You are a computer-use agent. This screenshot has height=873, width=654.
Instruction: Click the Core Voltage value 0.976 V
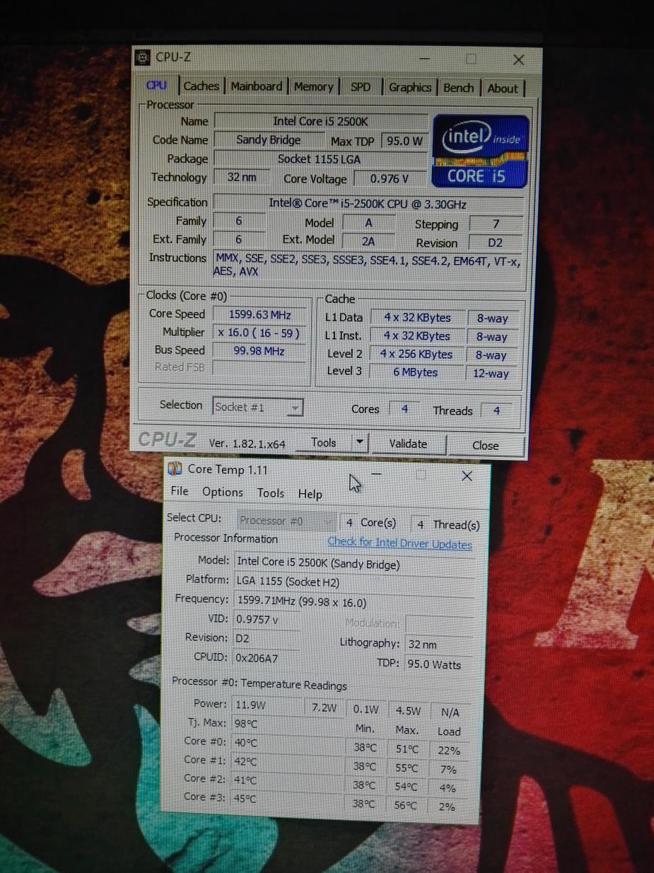click(390, 178)
